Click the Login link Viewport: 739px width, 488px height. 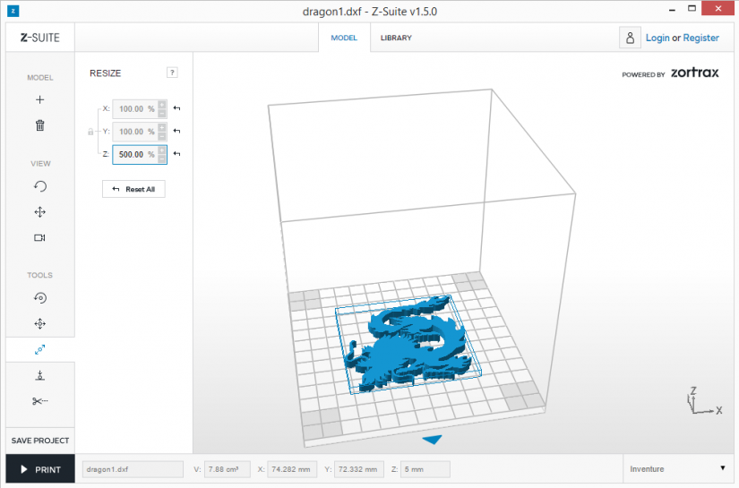tap(657, 38)
